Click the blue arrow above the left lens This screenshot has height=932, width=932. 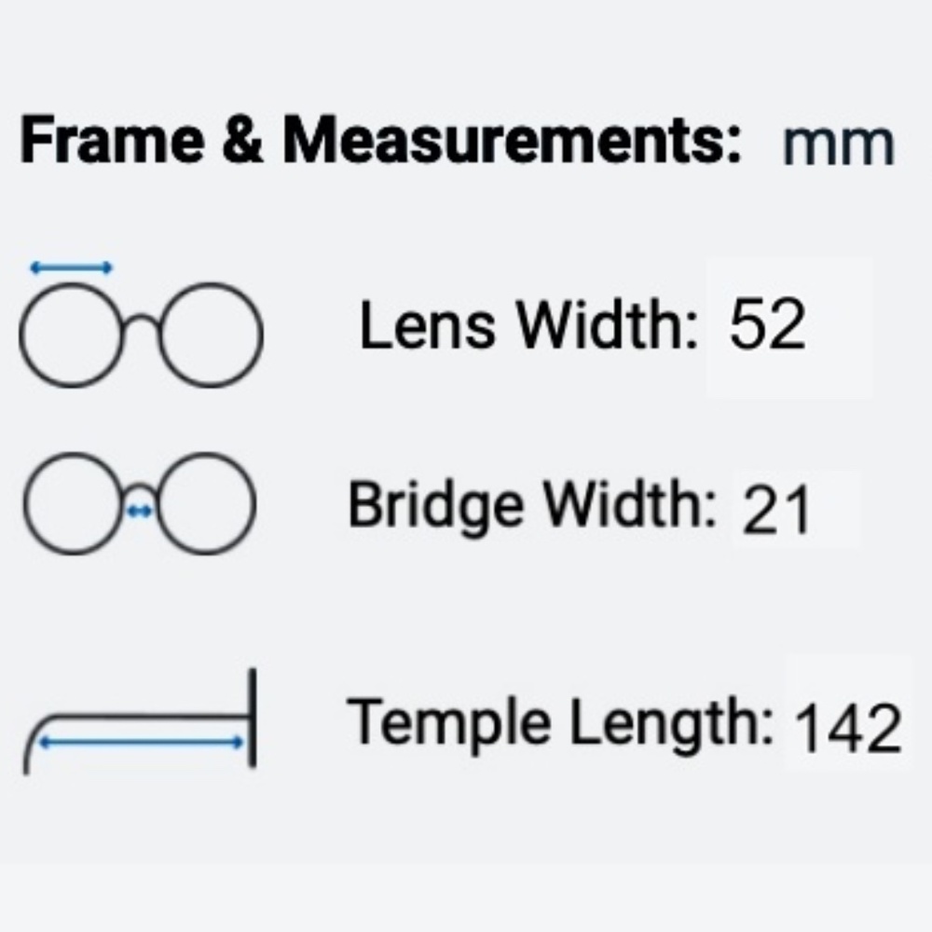coord(71,268)
